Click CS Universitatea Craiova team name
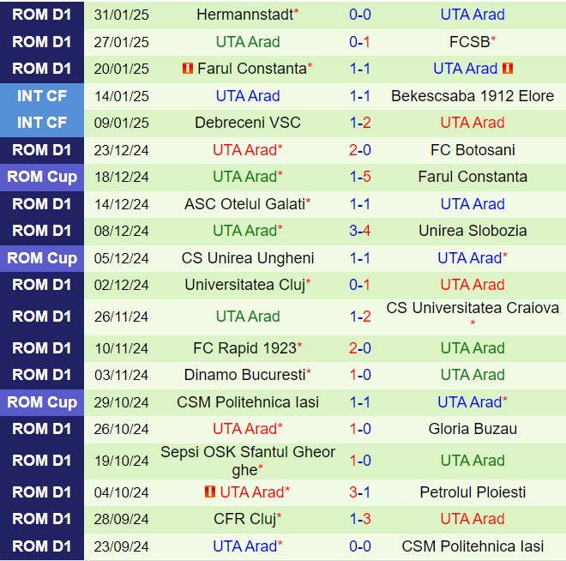566x561 pixels. (473, 308)
